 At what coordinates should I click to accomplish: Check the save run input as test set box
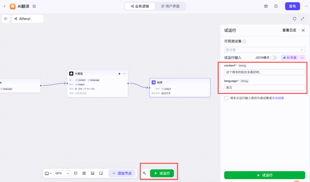point(226,98)
